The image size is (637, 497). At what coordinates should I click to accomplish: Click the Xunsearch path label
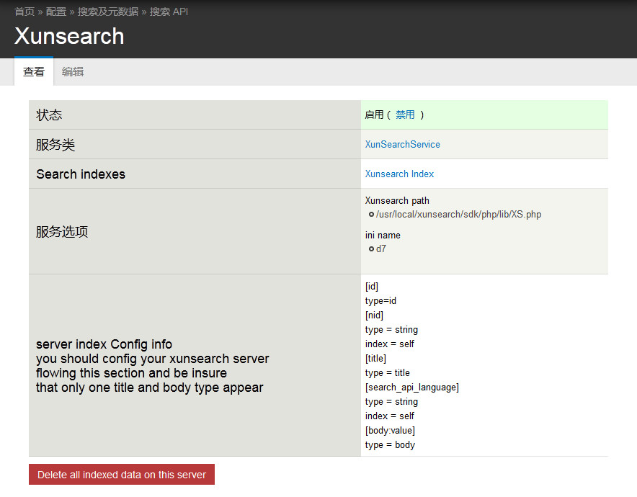pyautogui.click(x=397, y=200)
